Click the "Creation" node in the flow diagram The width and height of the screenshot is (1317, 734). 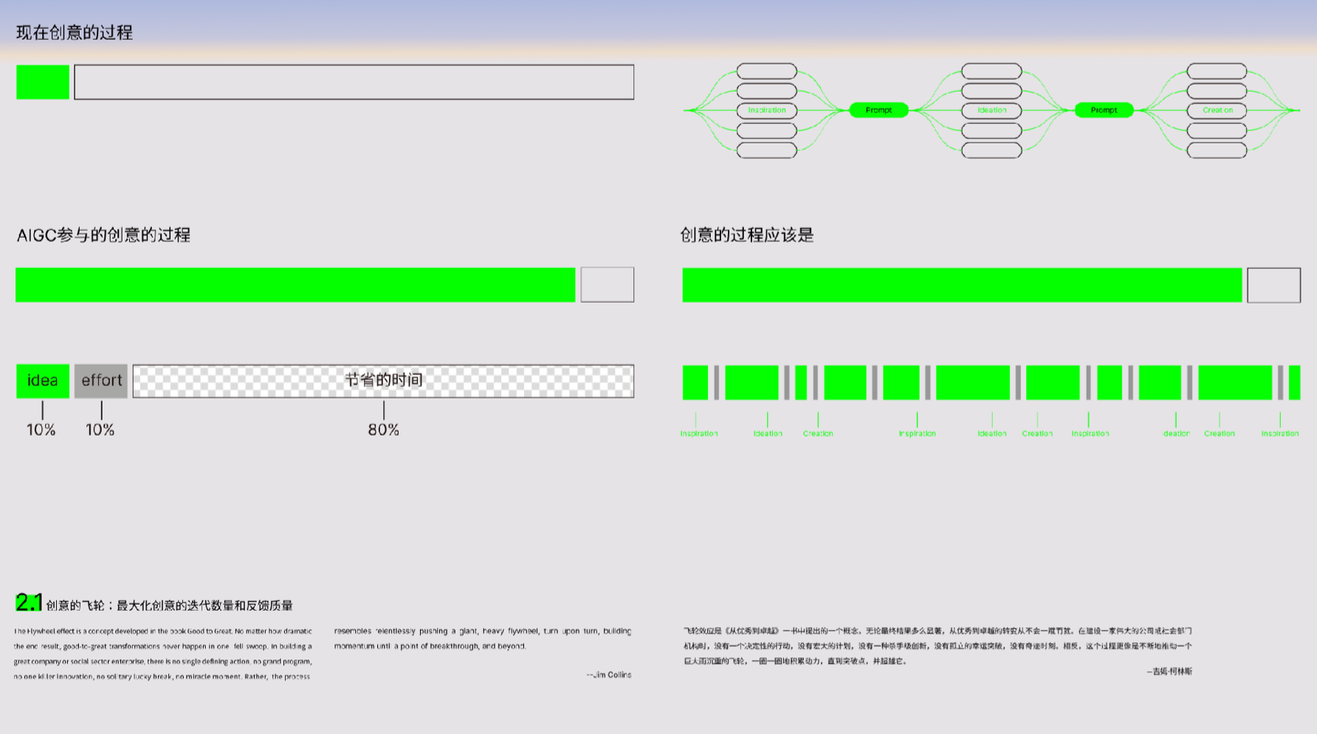point(1217,110)
